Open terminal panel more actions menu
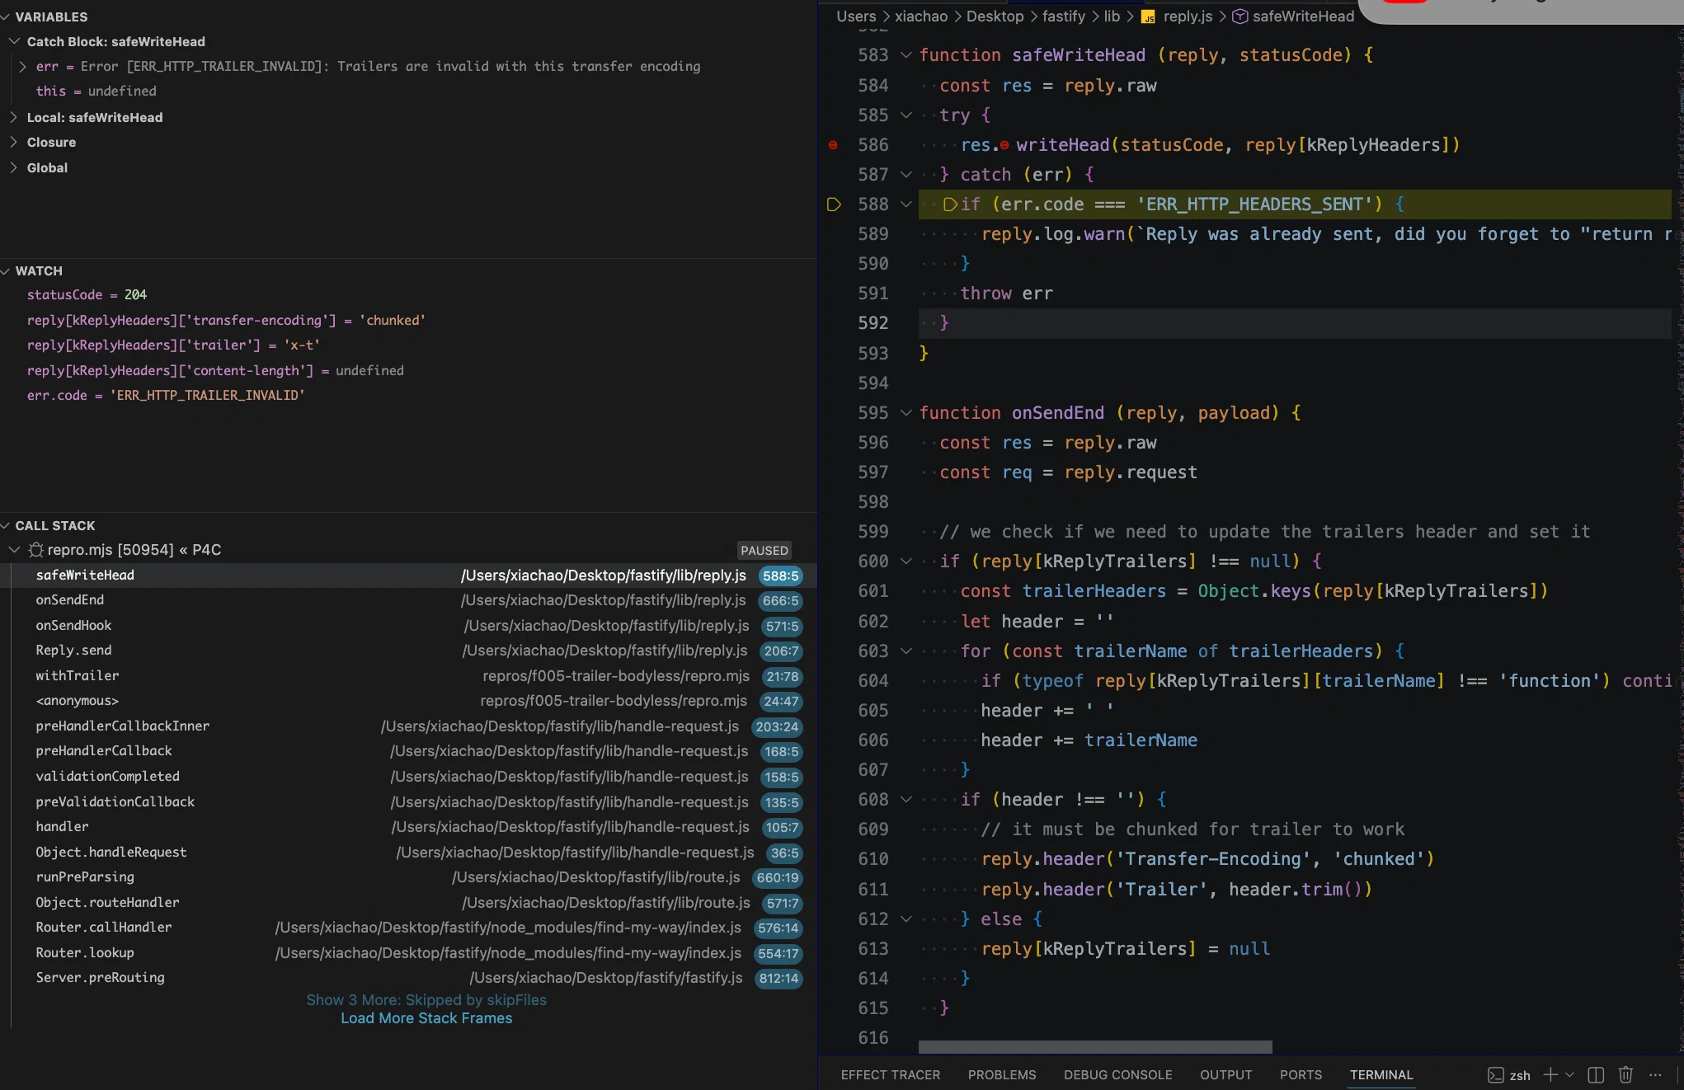This screenshot has height=1090, width=1684. (x=1655, y=1074)
